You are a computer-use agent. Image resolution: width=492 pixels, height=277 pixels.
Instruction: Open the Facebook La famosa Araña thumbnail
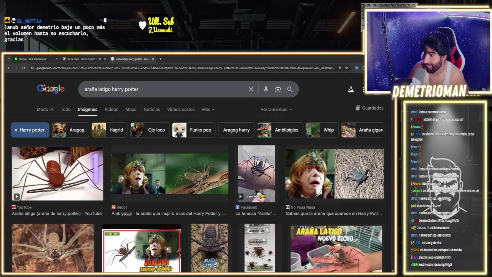256,174
